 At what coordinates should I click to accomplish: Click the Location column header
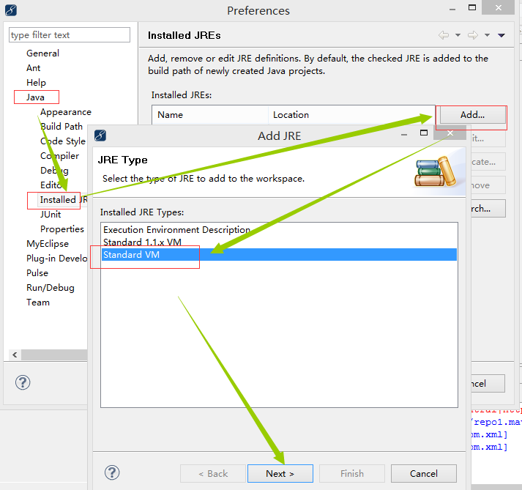click(351, 115)
